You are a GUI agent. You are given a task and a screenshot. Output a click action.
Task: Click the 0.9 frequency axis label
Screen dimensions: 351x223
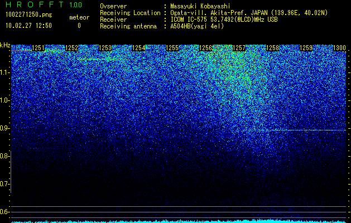[4, 128]
